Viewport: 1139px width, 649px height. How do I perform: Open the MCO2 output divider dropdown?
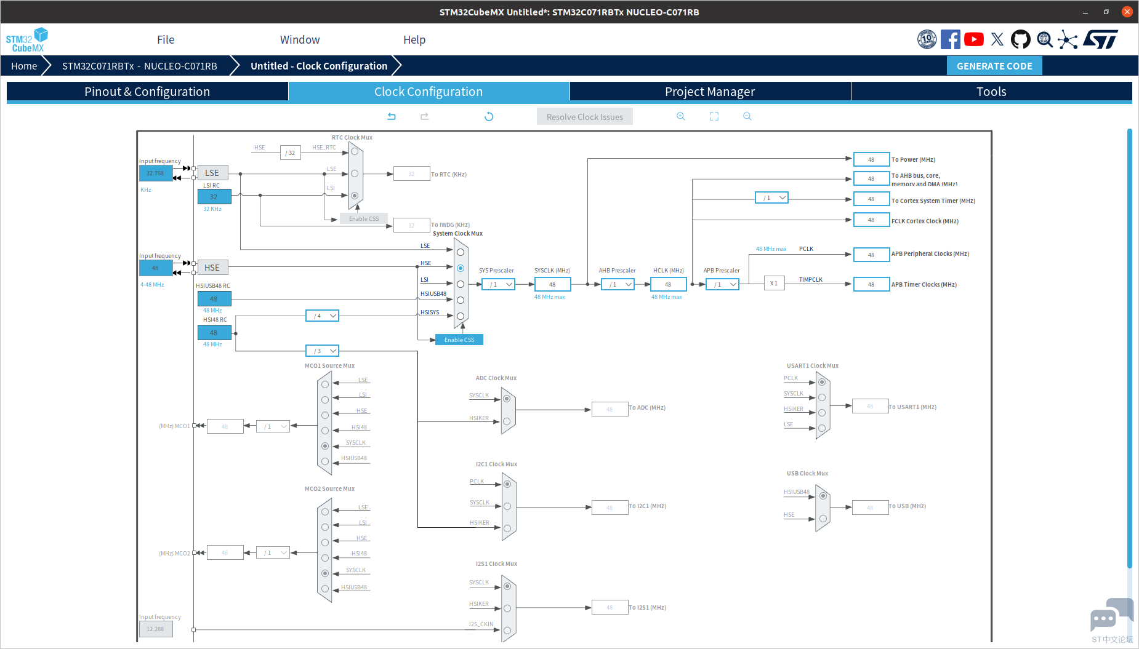click(x=273, y=552)
